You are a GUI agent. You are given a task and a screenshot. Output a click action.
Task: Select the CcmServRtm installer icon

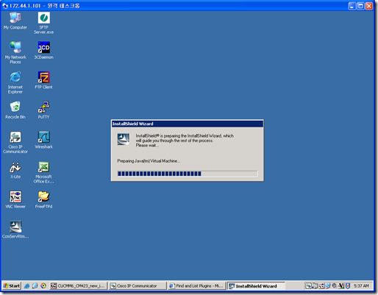[x=15, y=230]
